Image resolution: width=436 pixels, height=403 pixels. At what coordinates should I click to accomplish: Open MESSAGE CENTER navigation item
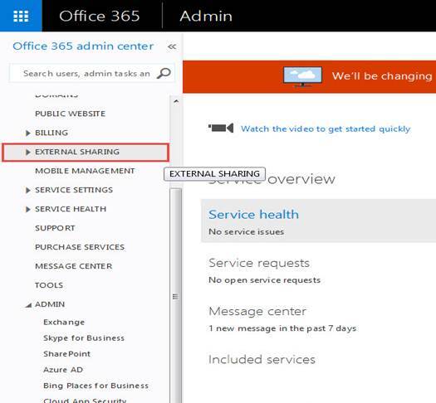[x=74, y=266]
